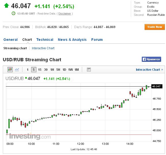Click the 44.750 price axis label

(x=157, y=141)
